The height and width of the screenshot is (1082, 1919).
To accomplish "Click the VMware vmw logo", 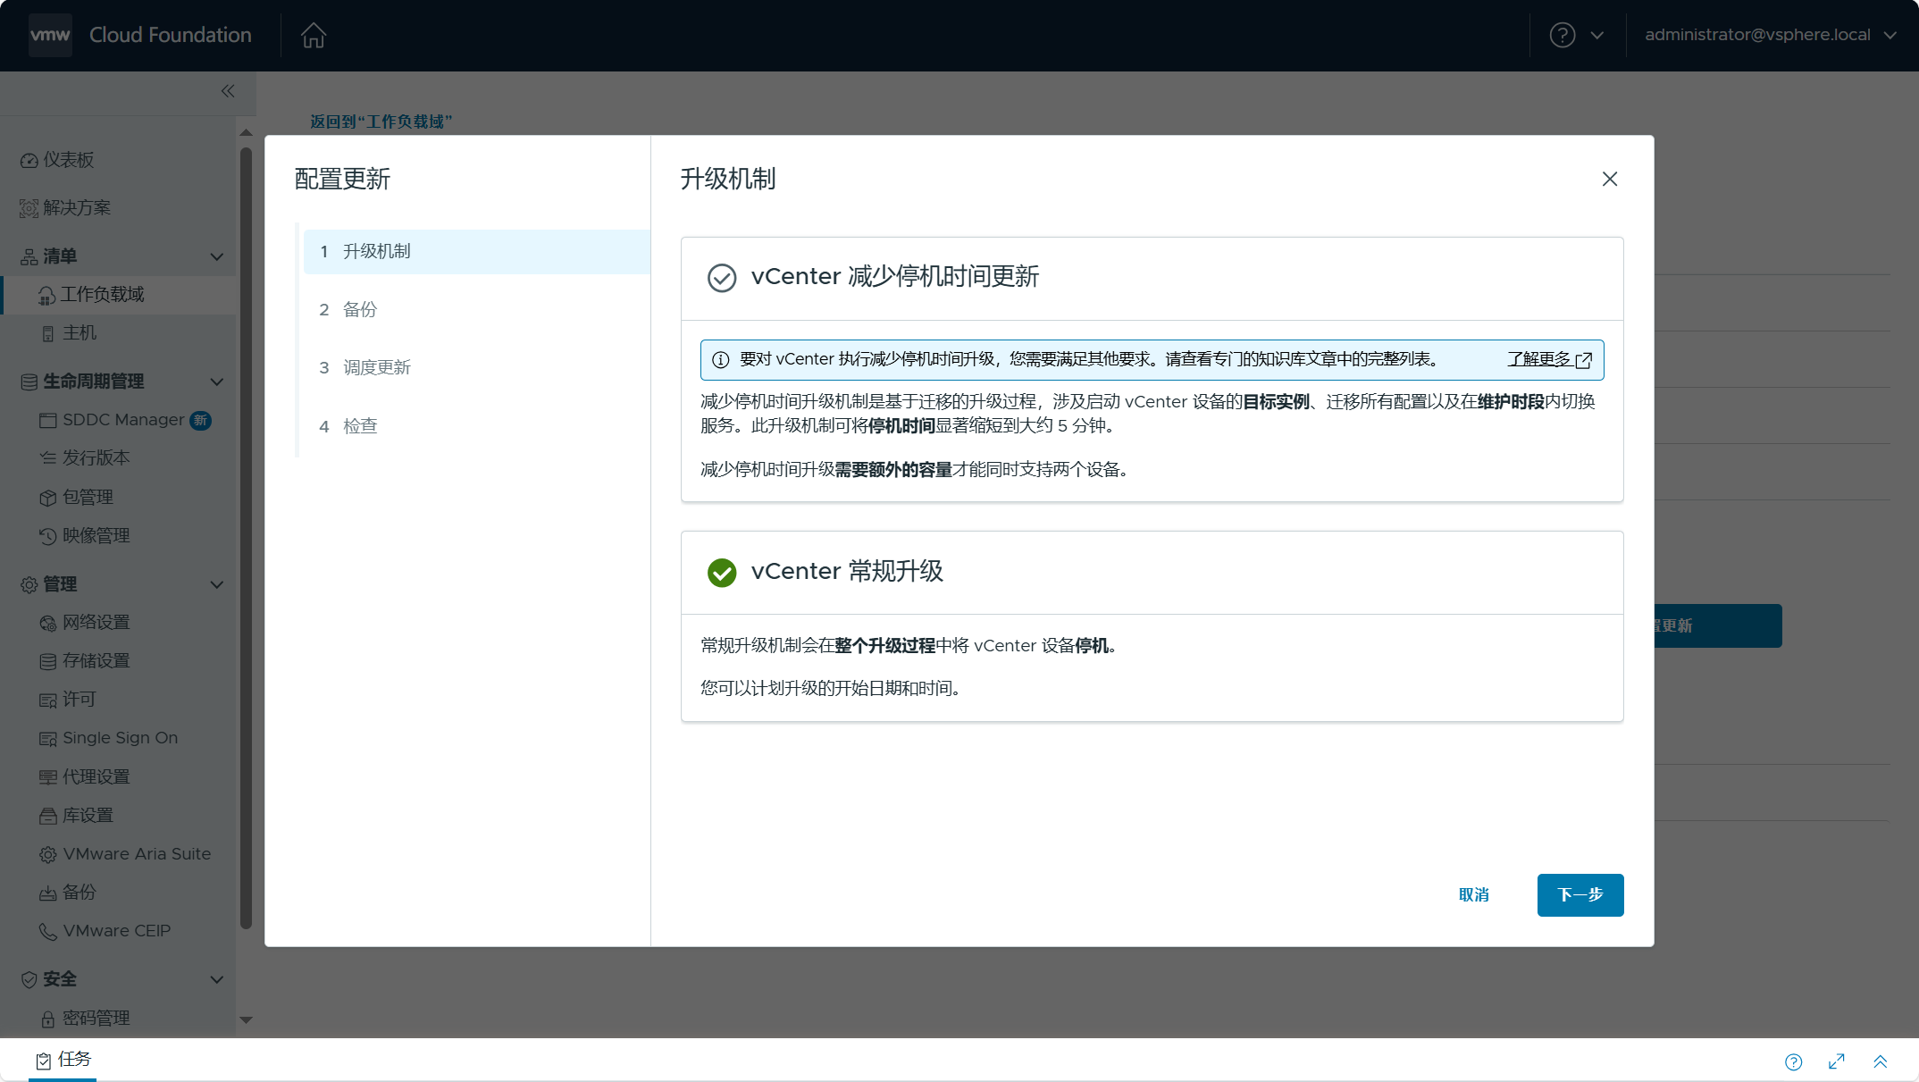I will tap(50, 35).
